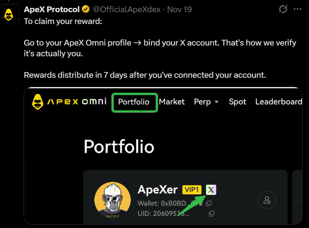The width and height of the screenshot is (309, 228).
Task: Select the Portfolio tab
Action: 134,102
